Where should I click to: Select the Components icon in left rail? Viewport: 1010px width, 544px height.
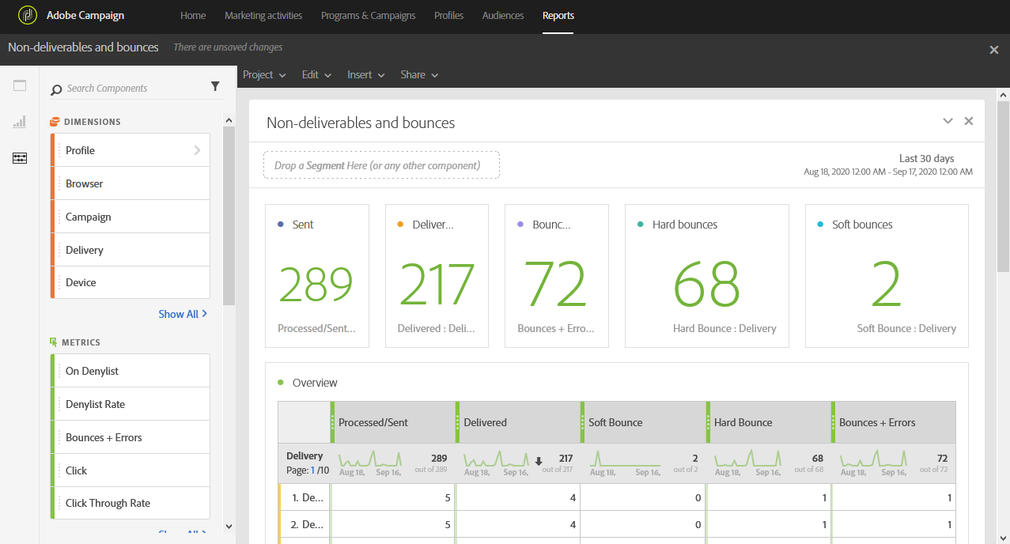(x=20, y=158)
